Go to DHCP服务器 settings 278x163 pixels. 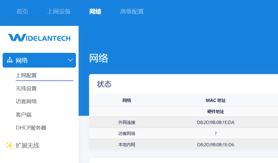click(x=31, y=128)
